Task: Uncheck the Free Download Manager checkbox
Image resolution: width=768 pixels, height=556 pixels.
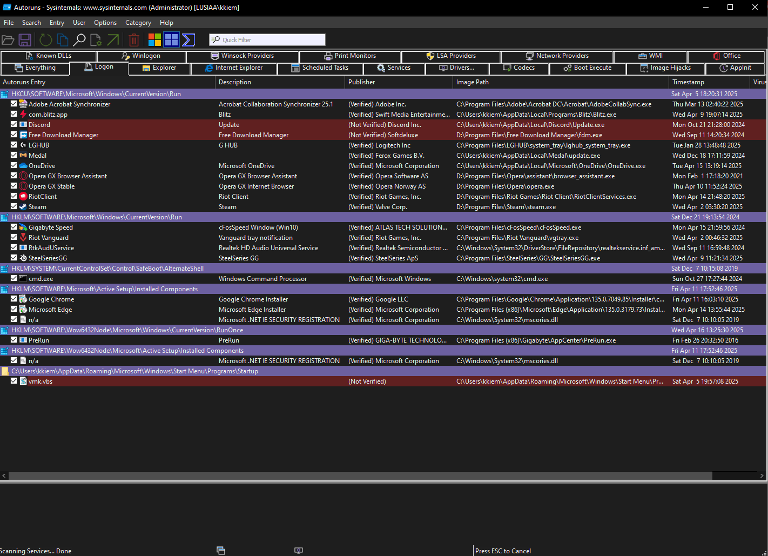Action: [14, 135]
